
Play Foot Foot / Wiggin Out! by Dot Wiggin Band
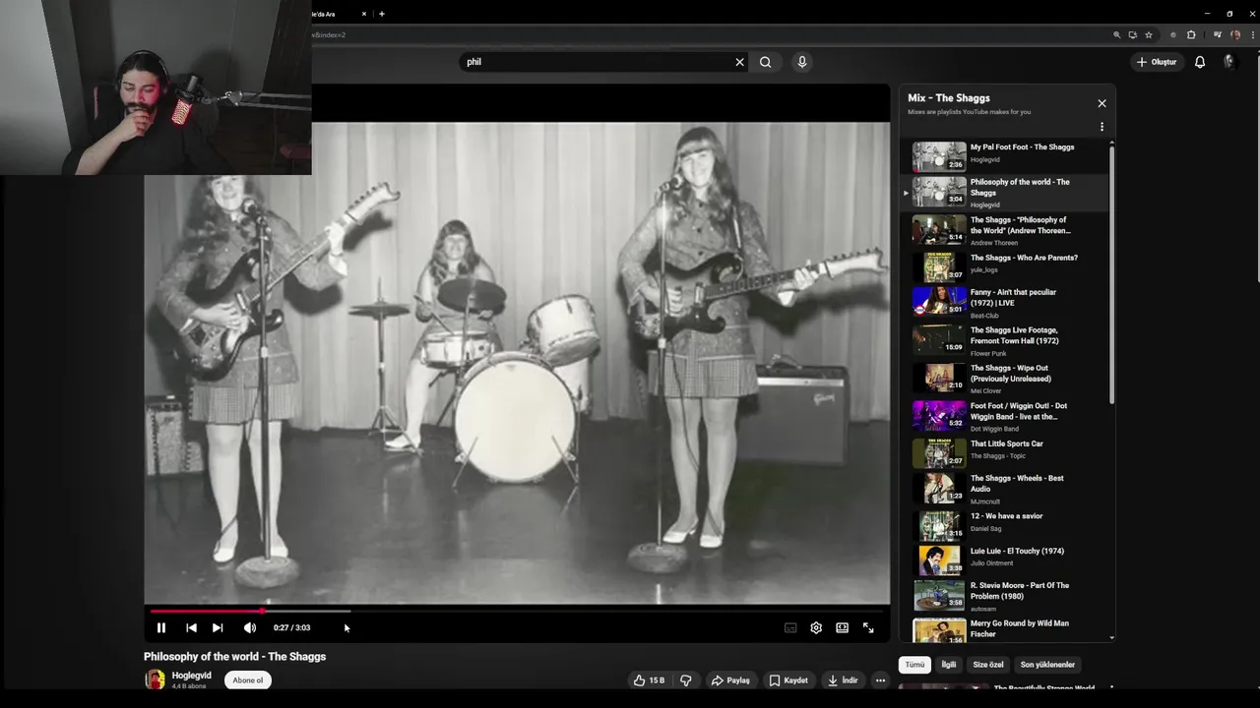click(1006, 416)
